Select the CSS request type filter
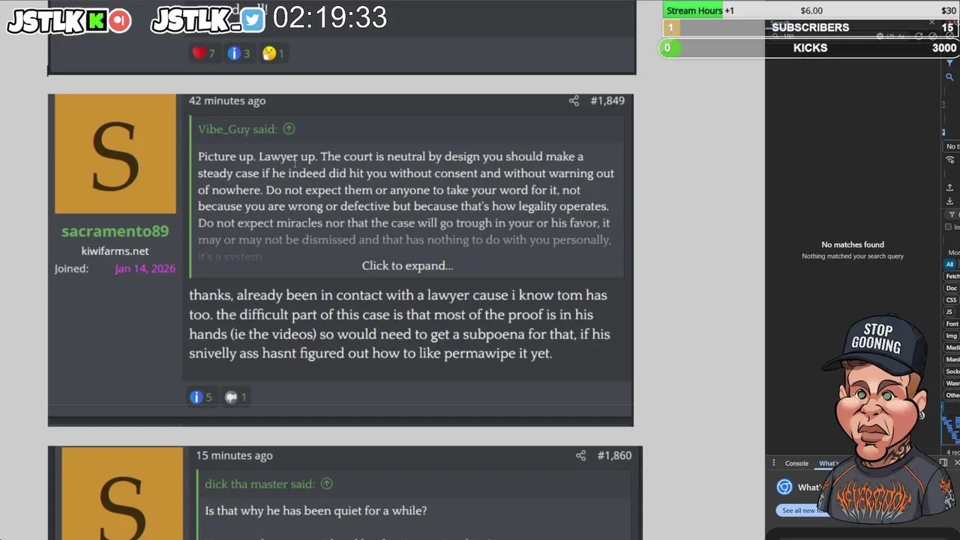 pos(951,300)
